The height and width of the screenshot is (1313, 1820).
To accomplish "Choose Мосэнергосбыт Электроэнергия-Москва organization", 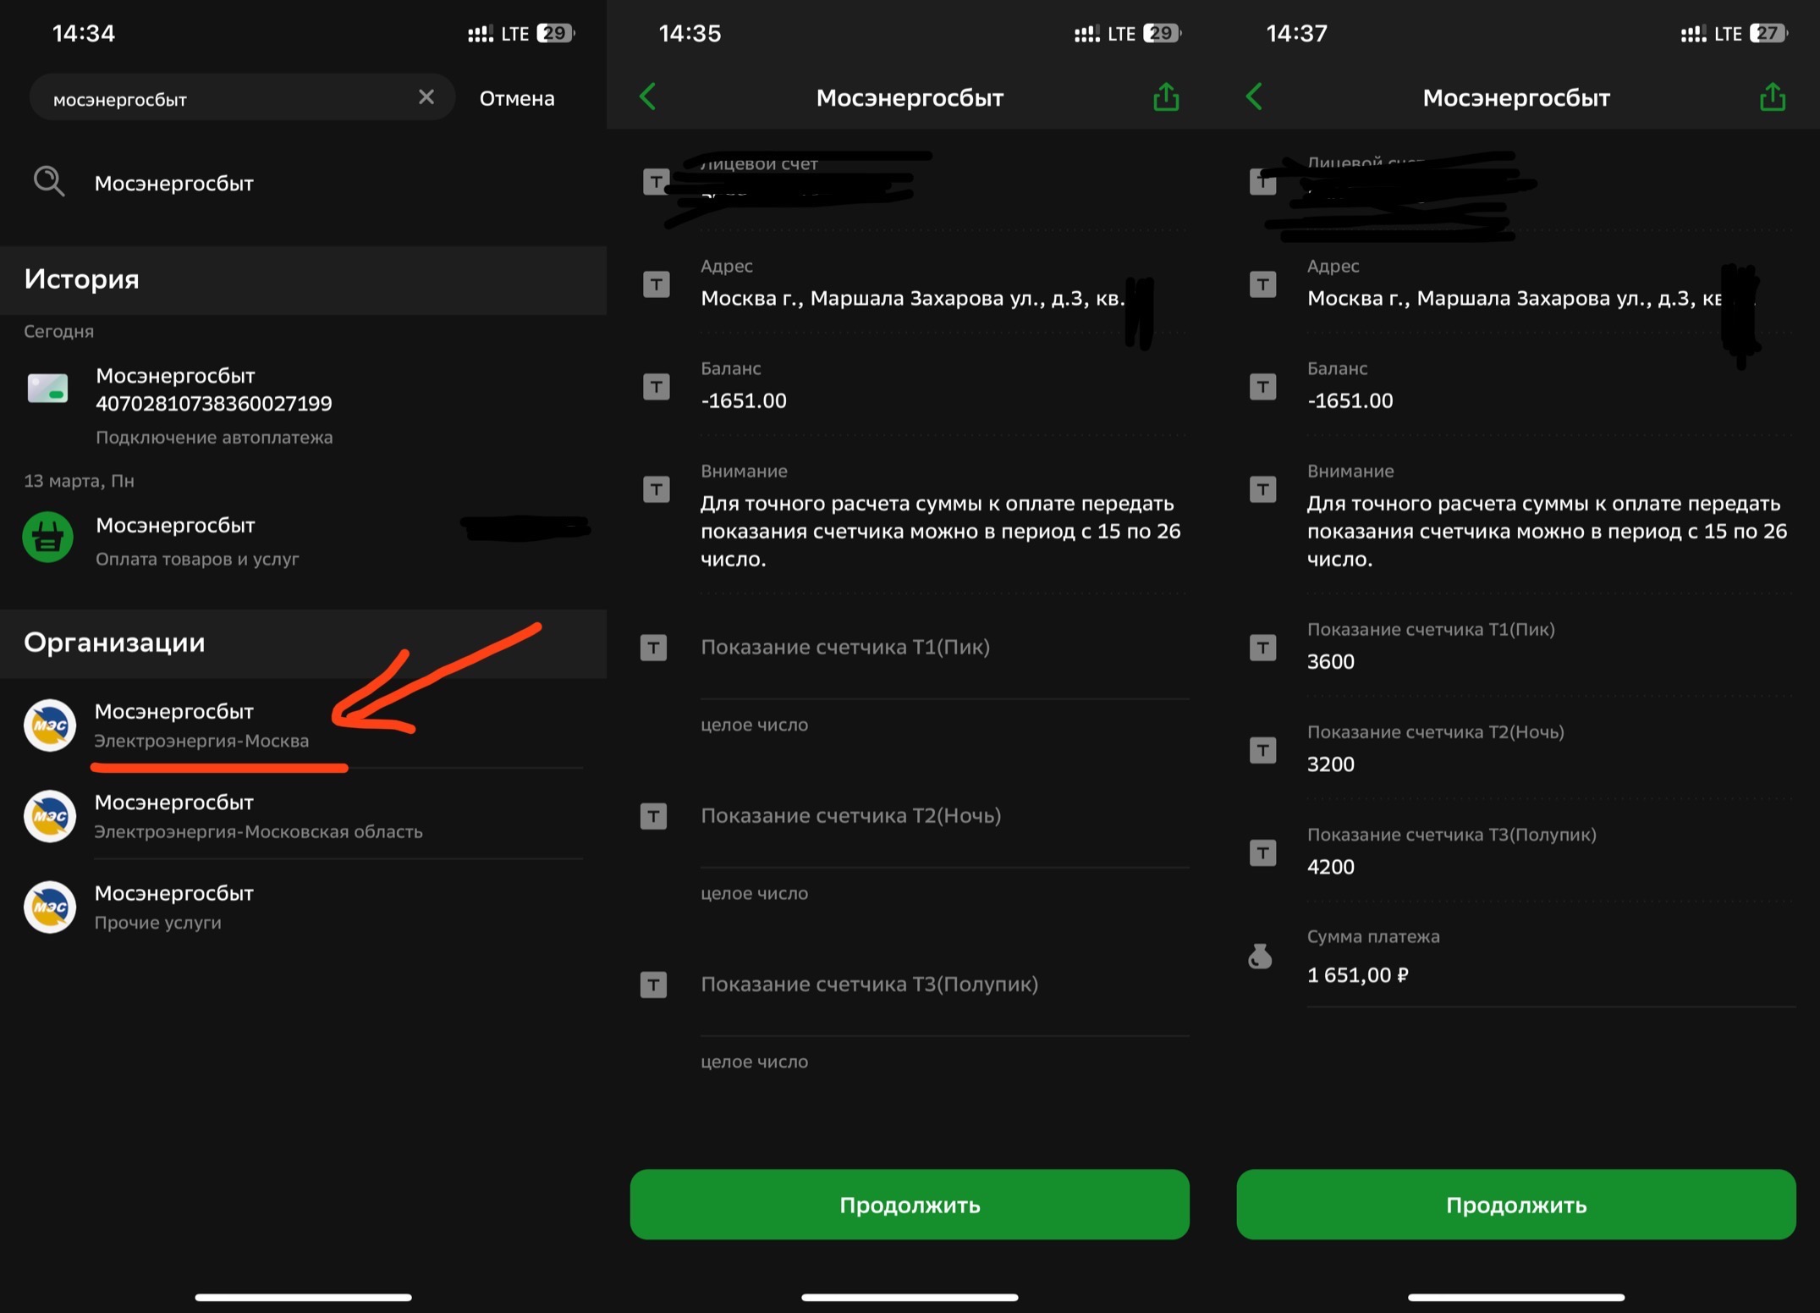I will (x=304, y=725).
